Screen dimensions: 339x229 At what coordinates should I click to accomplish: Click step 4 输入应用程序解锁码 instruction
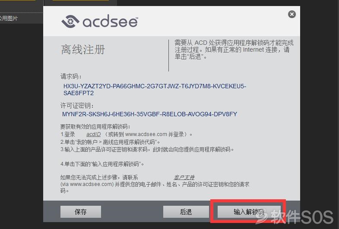(102, 164)
